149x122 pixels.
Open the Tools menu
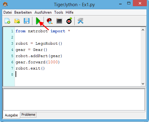[x=58, y=12]
